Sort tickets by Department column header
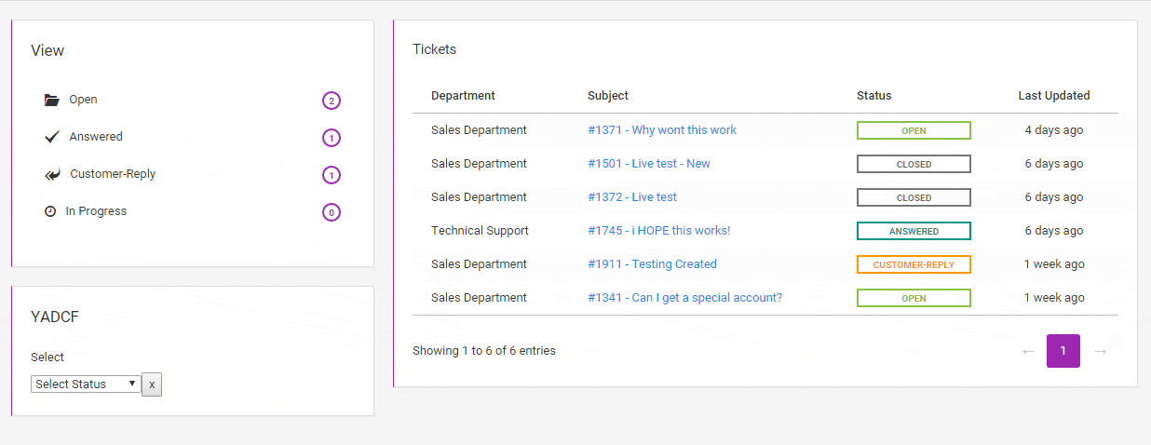 coord(463,96)
